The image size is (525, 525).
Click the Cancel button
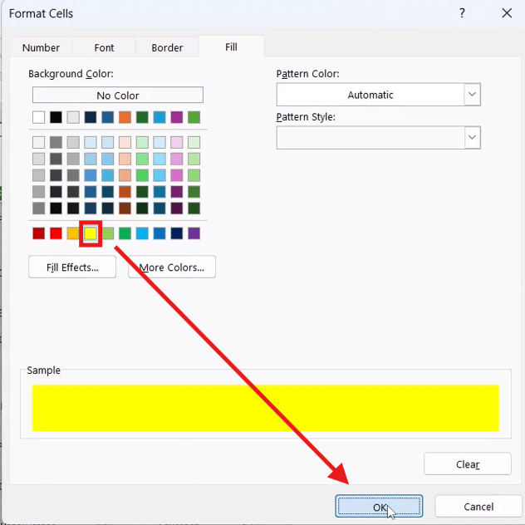click(x=478, y=506)
